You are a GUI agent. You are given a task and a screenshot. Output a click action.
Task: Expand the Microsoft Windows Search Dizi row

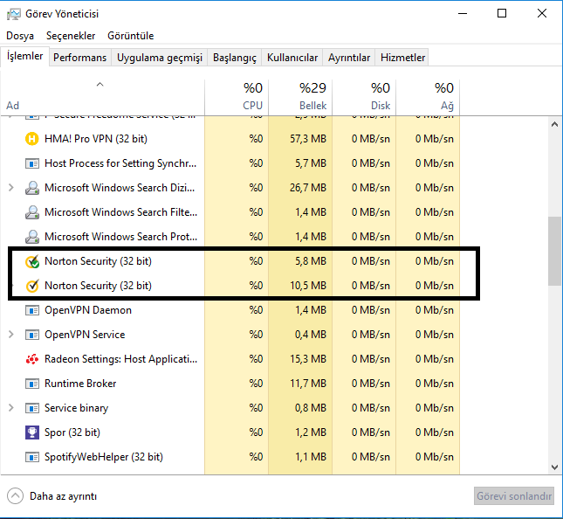(x=10, y=188)
